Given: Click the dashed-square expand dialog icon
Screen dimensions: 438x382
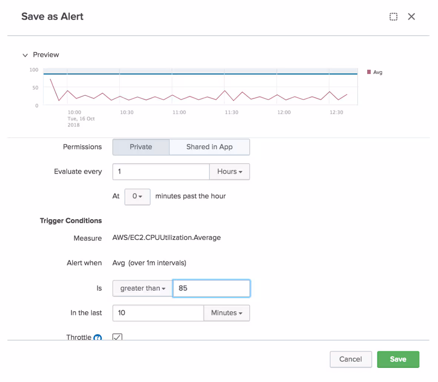Looking at the screenshot, I should [x=393, y=17].
